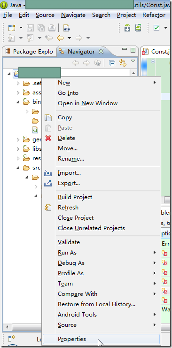Open the Android SDK Manager icon

[127, 28]
